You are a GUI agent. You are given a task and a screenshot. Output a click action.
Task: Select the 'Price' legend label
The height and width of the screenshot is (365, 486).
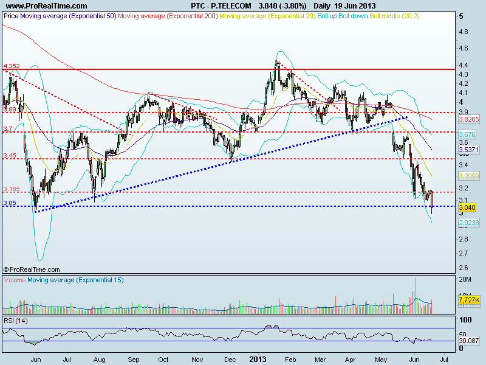point(11,16)
